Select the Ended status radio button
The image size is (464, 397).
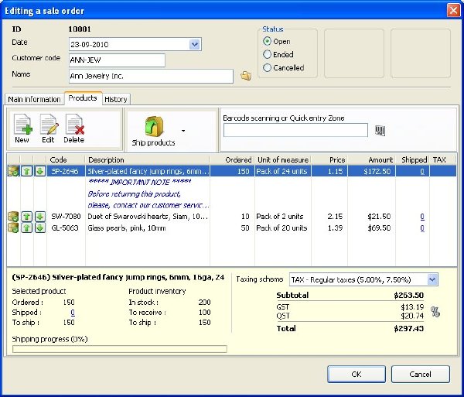pos(267,54)
